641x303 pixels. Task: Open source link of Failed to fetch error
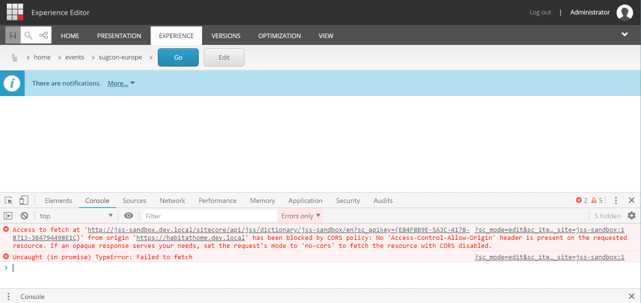[550, 257]
